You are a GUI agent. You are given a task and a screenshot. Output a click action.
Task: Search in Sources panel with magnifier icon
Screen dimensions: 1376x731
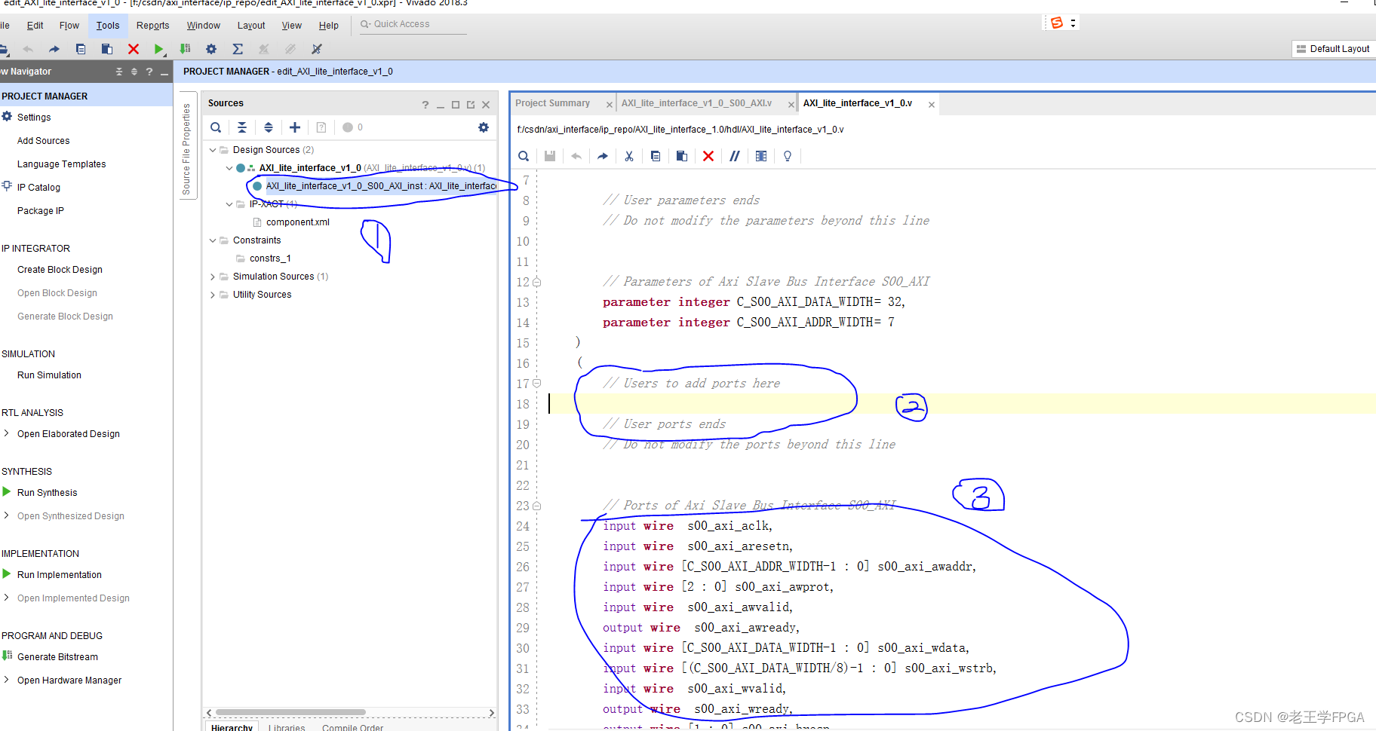pos(216,127)
